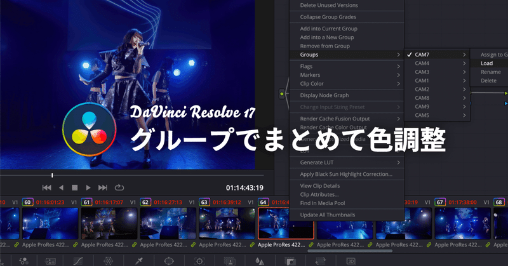Click the link icon on clip 67
508x266 pixels.
click(488, 244)
